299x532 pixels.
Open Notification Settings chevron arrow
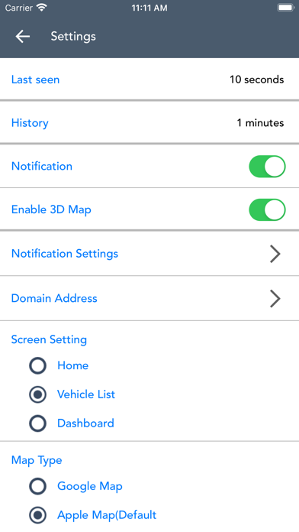pos(275,254)
